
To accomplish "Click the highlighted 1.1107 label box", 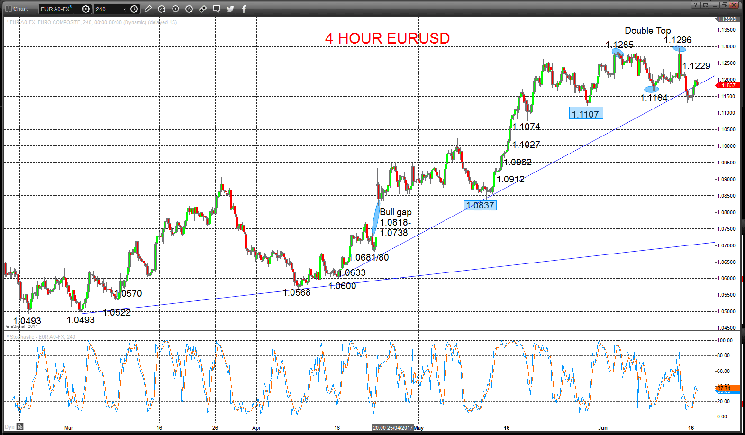I will pos(586,114).
